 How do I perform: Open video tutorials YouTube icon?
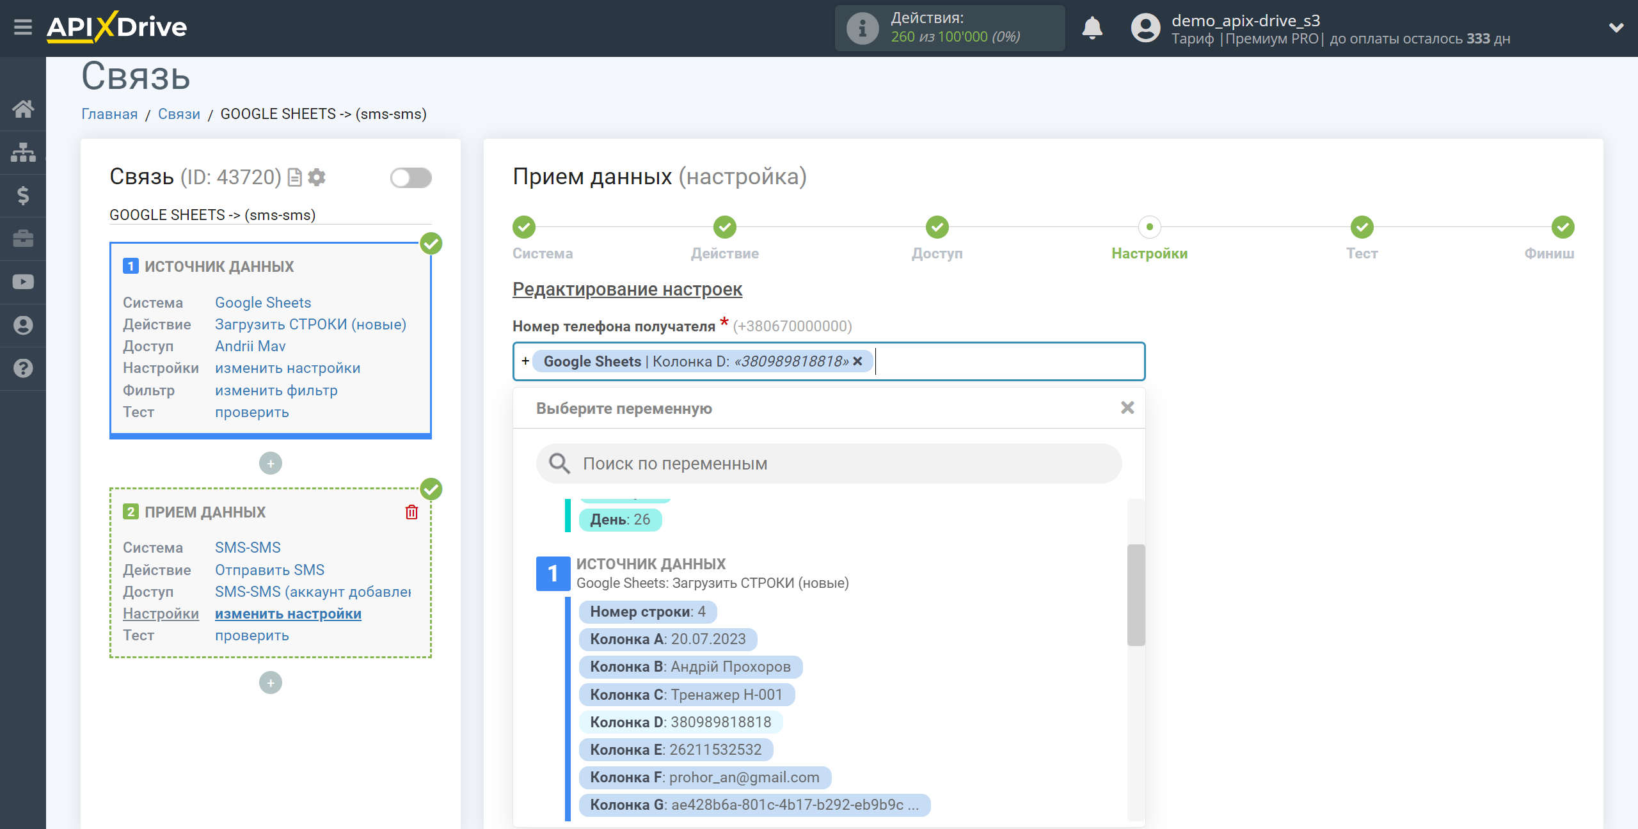click(x=23, y=282)
